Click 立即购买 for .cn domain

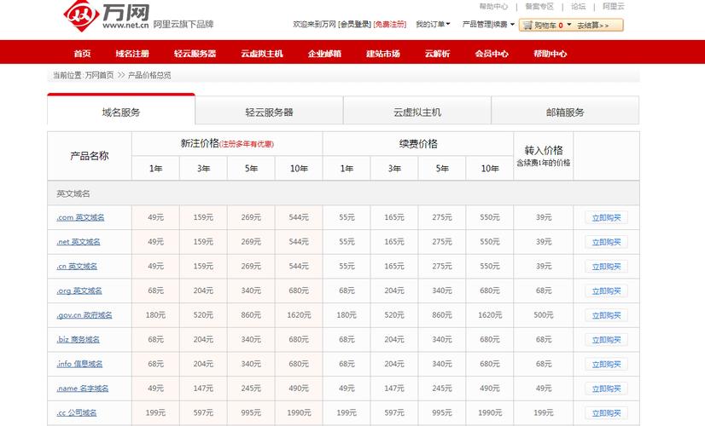606,267
